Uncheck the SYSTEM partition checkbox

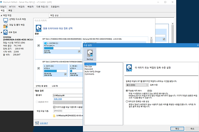(x=79, y=51)
